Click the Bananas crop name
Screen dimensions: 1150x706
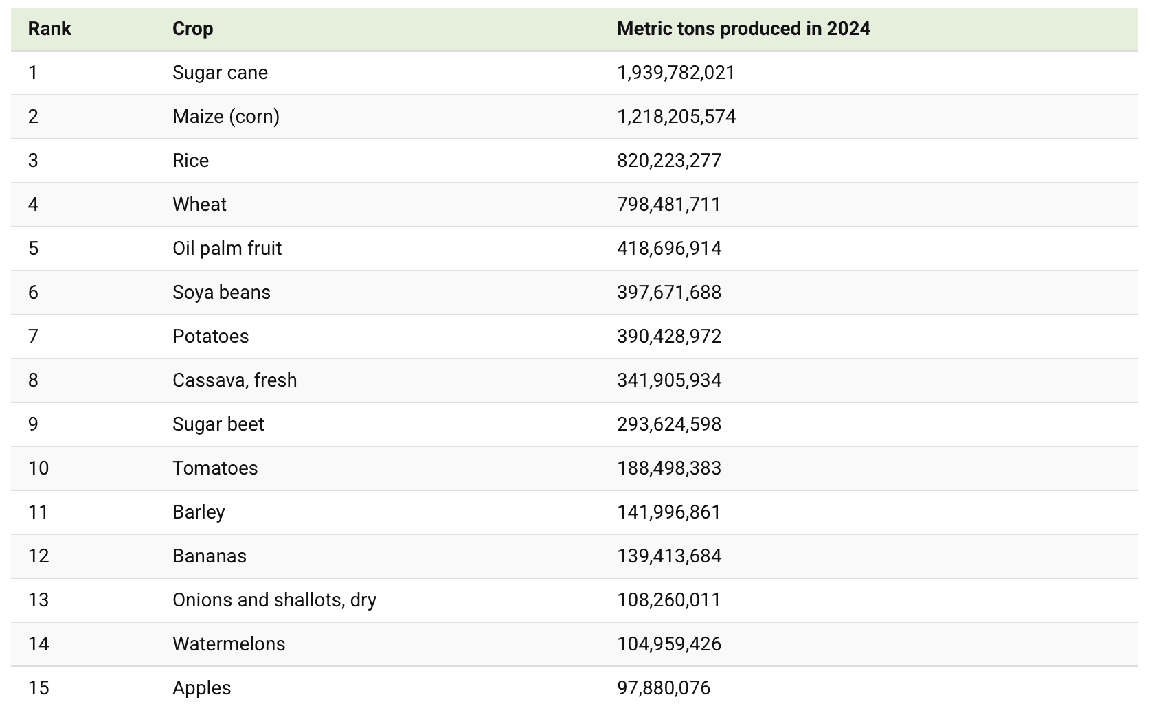[209, 556]
